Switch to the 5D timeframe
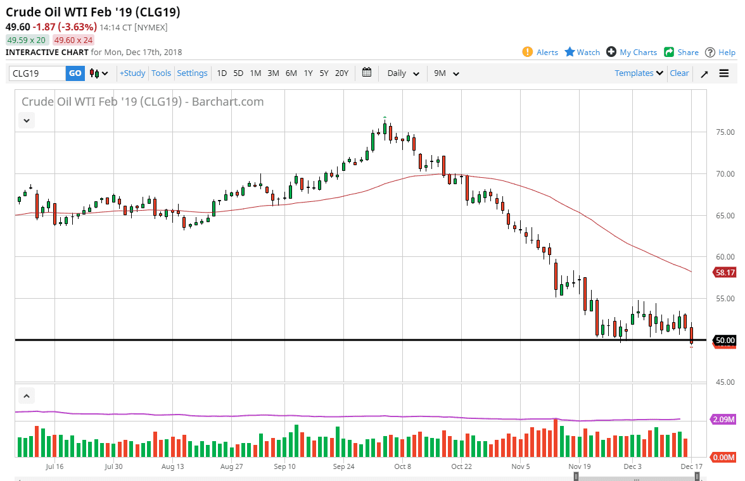745x481 pixels. click(238, 73)
